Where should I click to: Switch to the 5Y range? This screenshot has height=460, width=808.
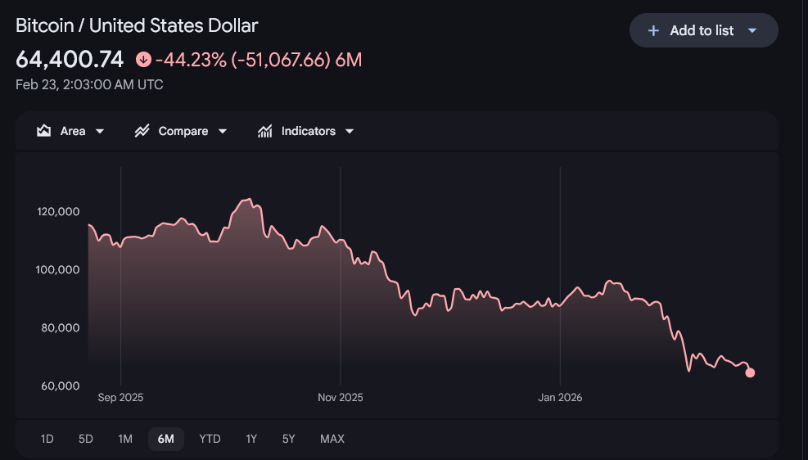tap(288, 439)
